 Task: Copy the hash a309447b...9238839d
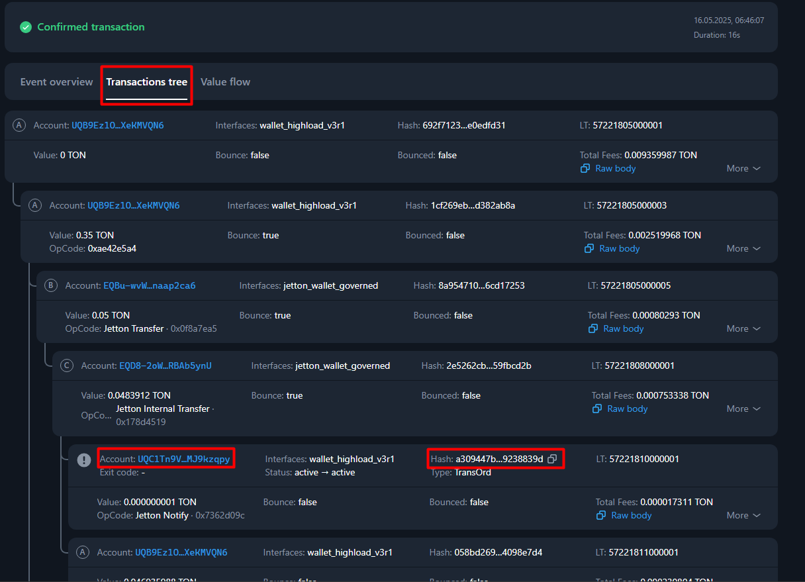[x=552, y=459]
